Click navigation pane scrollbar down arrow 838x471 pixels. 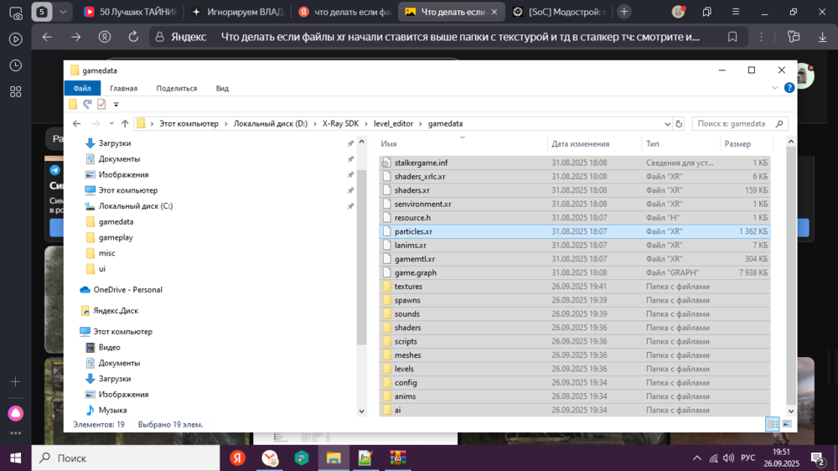[362, 411]
